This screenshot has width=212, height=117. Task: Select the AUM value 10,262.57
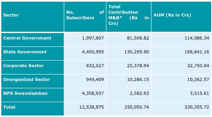point(198,79)
